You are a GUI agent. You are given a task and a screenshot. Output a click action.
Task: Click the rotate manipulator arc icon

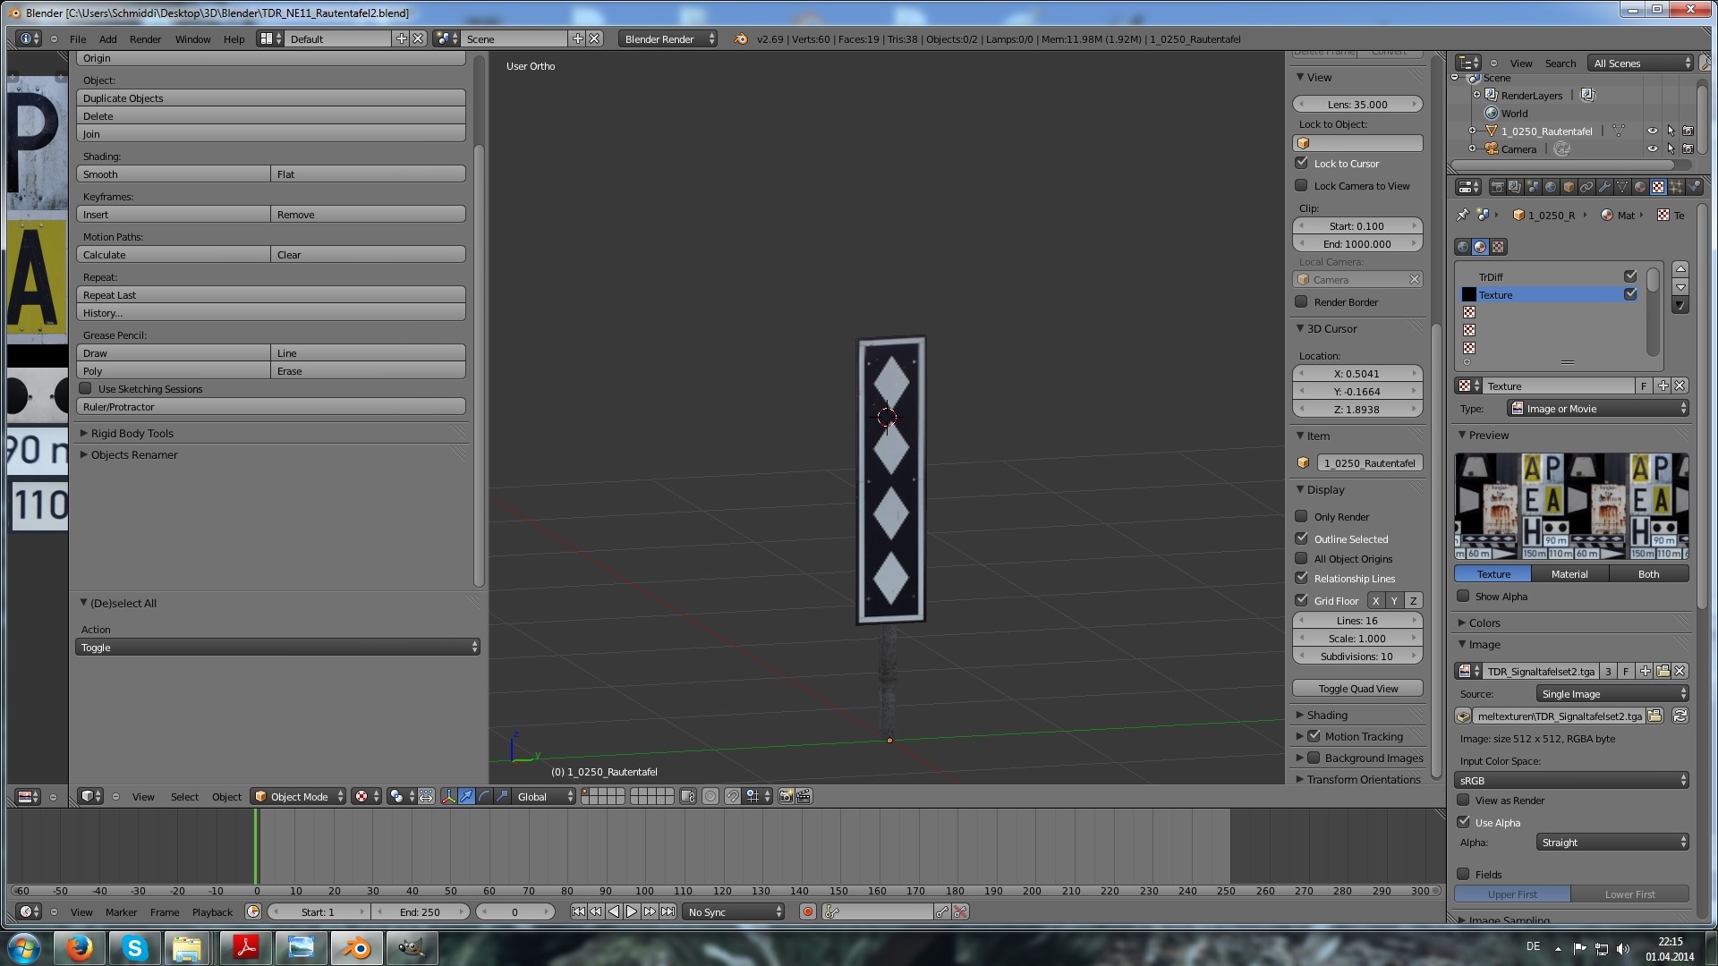484,796
